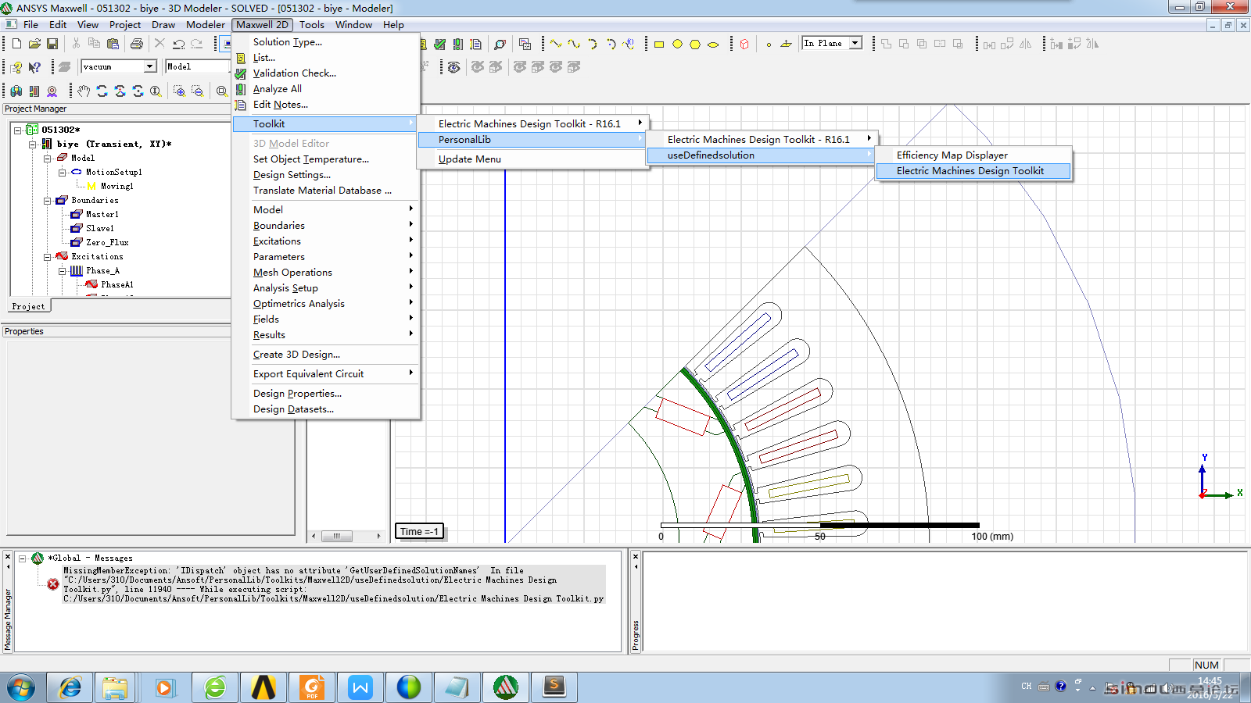Select the Draw Rectangle tool

coord(659,45)
